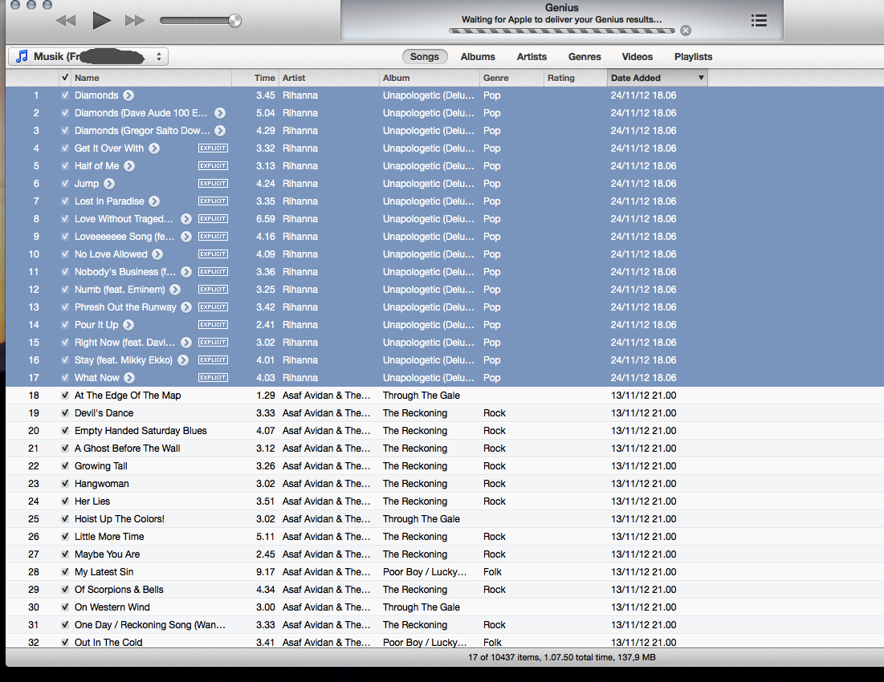Sort by the Album column header
Image resolution: width=884 pixels, height=682 pixels.
tap(430, 78)
